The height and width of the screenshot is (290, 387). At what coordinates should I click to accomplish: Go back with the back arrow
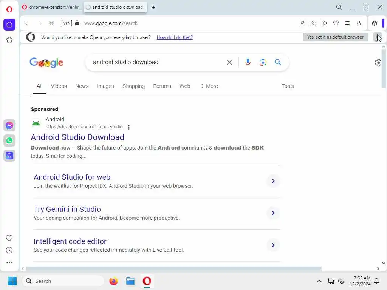coord(26,23)
